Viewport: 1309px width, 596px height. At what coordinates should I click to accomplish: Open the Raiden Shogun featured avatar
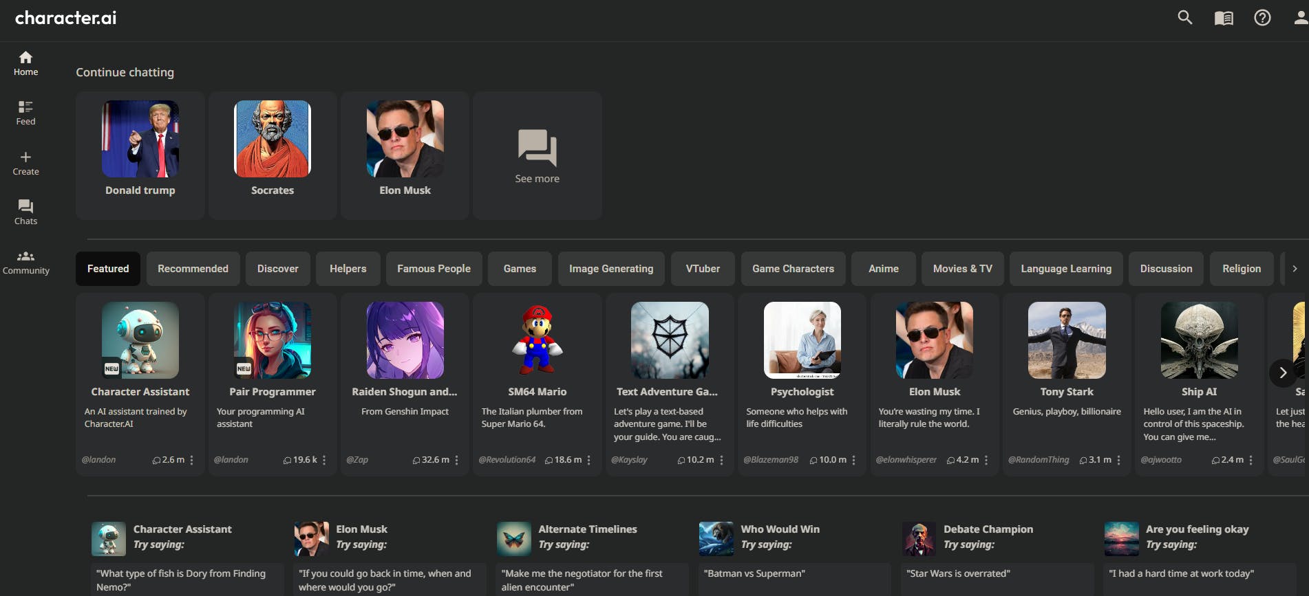405,340
